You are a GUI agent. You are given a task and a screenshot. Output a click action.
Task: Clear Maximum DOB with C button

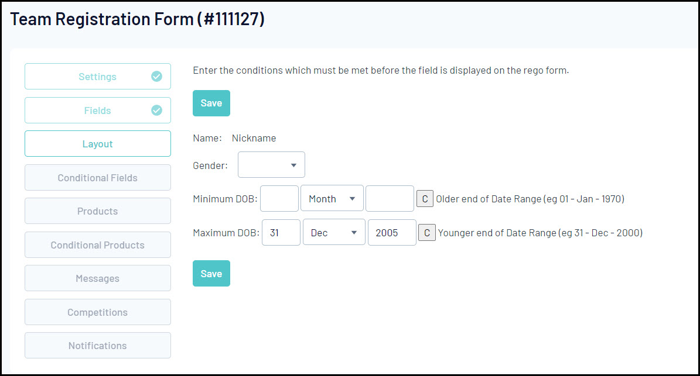point(427,233)
